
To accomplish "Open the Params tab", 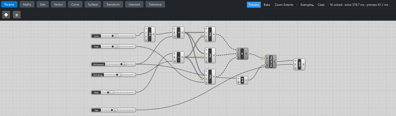I will coord(9,4).
